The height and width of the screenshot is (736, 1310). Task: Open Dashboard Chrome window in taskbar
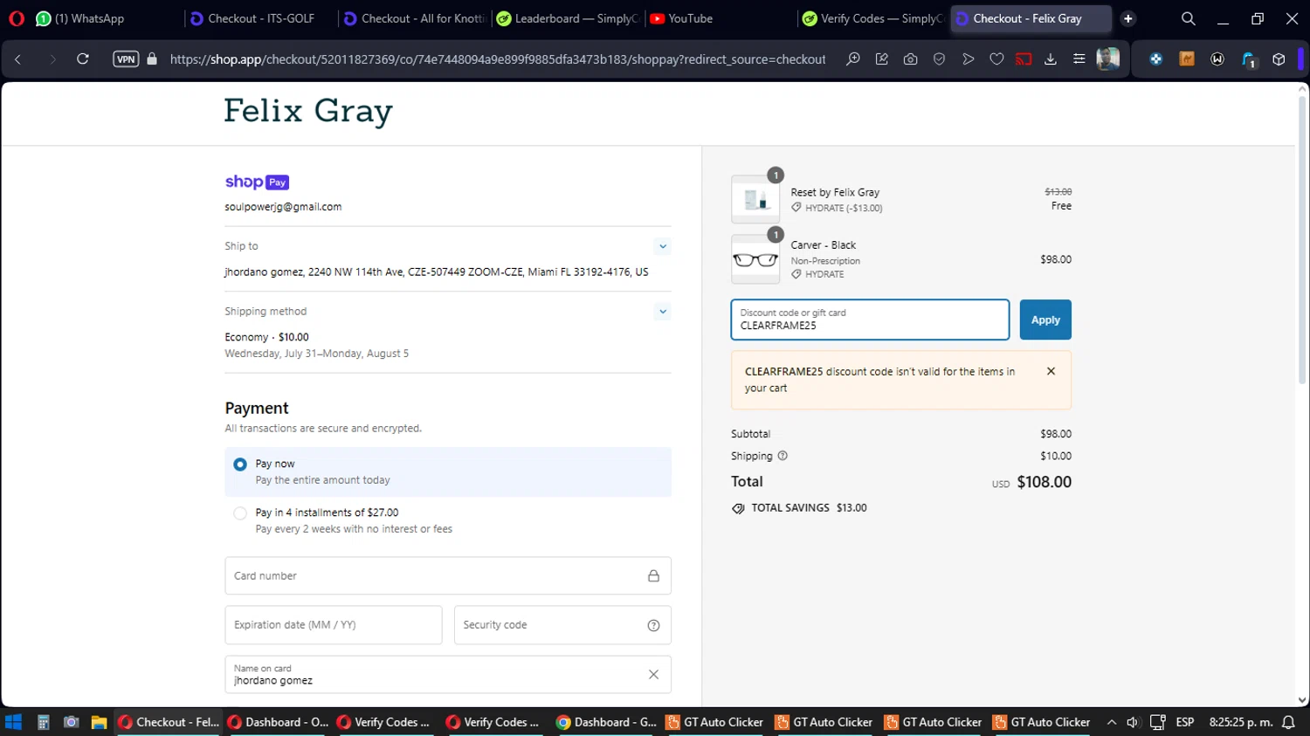pyautogui.click(x=607, y=722)
